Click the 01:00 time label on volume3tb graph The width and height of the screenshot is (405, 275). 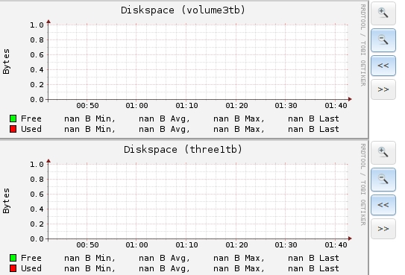pos(137,106)
